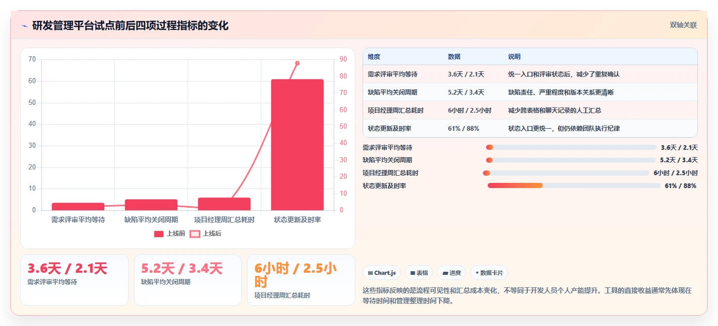718x326 pixels.
Task: Toggle the 上线后 legend item
Action: click(206, 234)
